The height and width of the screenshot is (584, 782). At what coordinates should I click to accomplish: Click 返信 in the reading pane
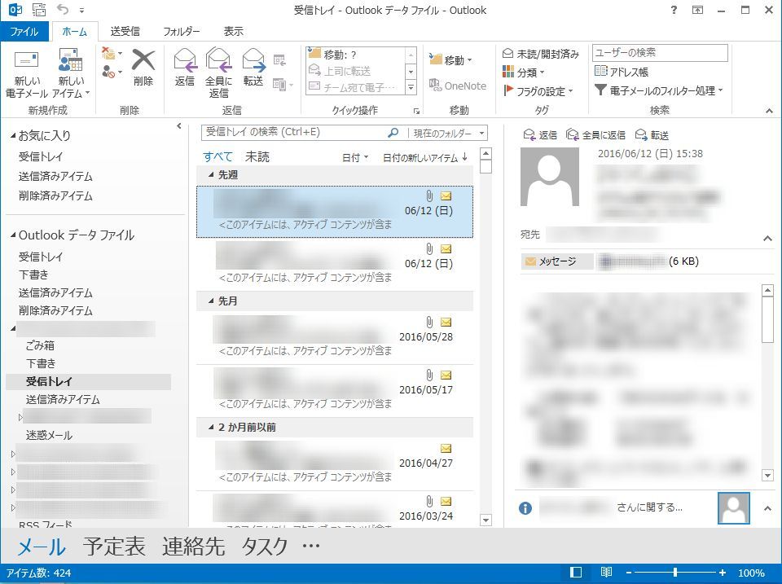540,134
